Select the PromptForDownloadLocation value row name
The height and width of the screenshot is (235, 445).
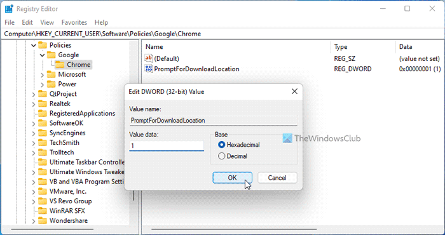[x=196, y=69]
